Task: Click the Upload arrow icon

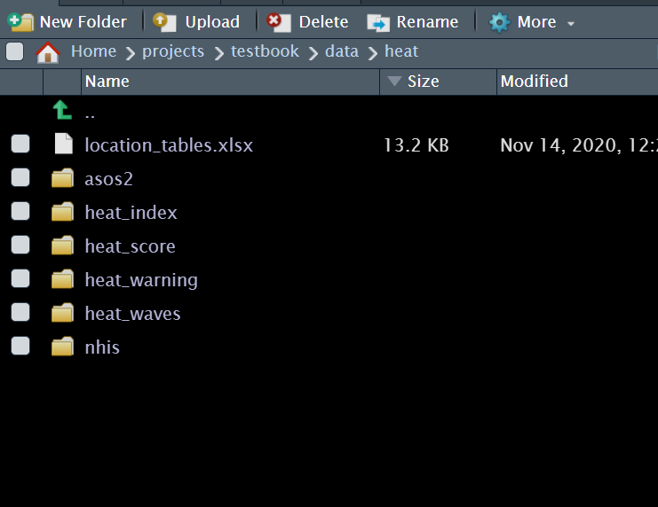Action: [x=164, y=22]
